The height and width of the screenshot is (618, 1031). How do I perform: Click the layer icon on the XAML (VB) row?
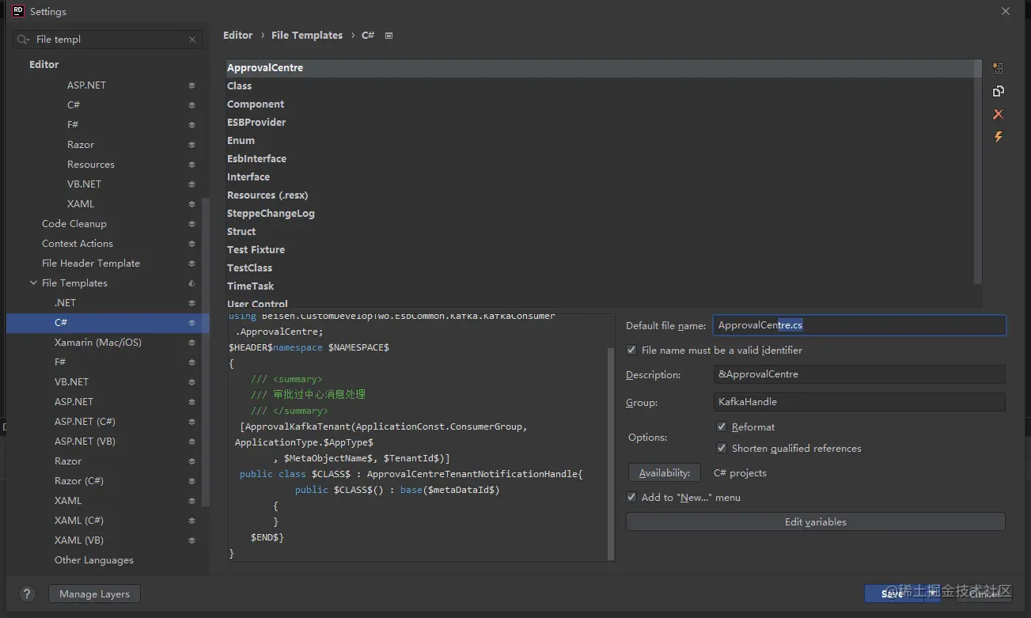[x=191, y=540]
